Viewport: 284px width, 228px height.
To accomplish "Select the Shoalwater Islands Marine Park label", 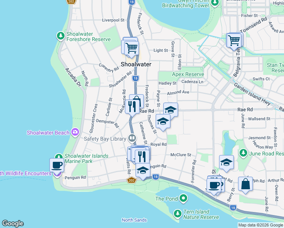I will (87, 158).
